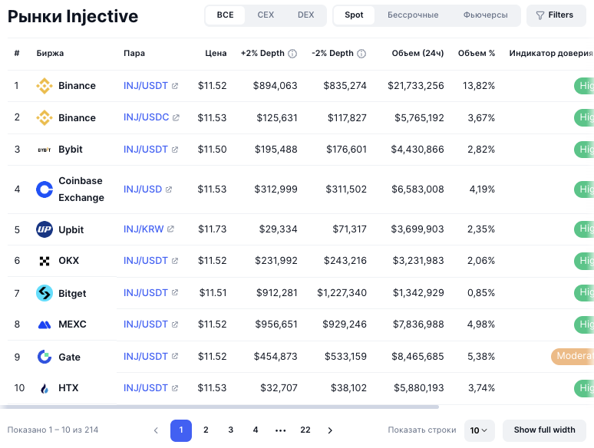This screenshot has width=594, height=448.
Task: Go to page 3
Action: tap(231, 430)
